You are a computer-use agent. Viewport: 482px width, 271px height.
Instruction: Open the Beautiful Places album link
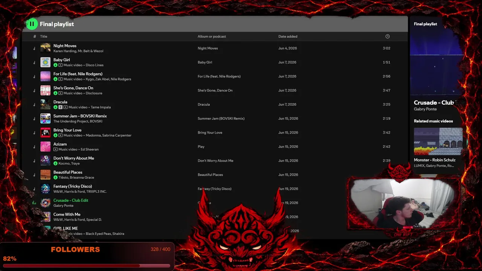tap(210, 175)
